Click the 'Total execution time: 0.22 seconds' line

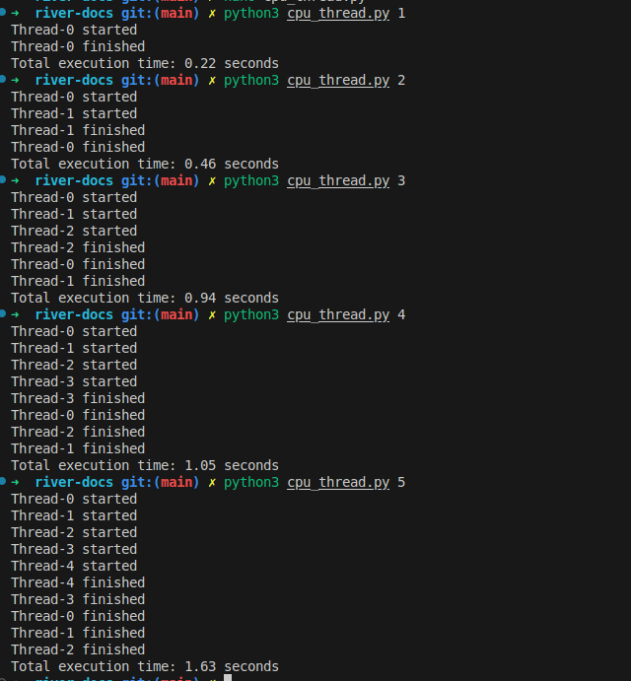click(145, 63)
